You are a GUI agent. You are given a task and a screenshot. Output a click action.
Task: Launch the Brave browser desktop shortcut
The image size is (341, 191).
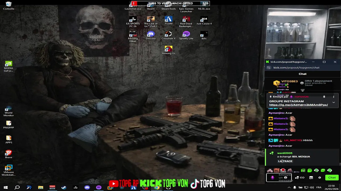[9, 154]
